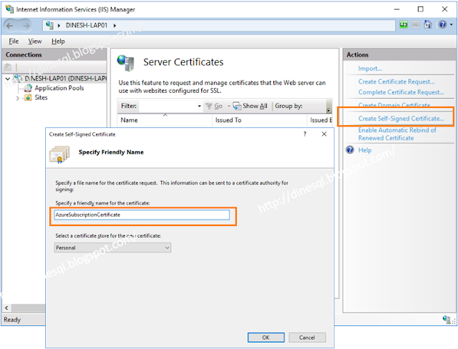
Task: Click Create Self-Signed Certificate... link
Action: tap(401, 118)
